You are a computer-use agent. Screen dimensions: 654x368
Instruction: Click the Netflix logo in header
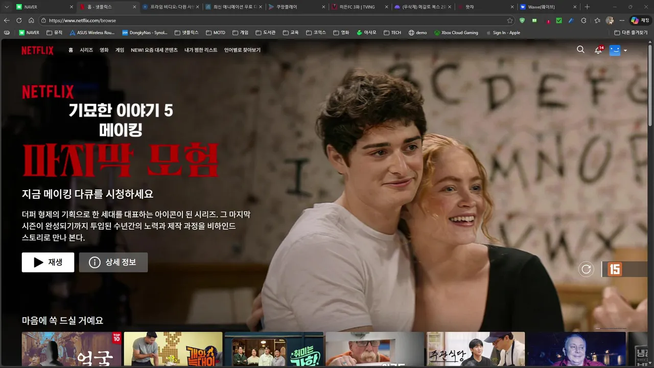[37, 50]
